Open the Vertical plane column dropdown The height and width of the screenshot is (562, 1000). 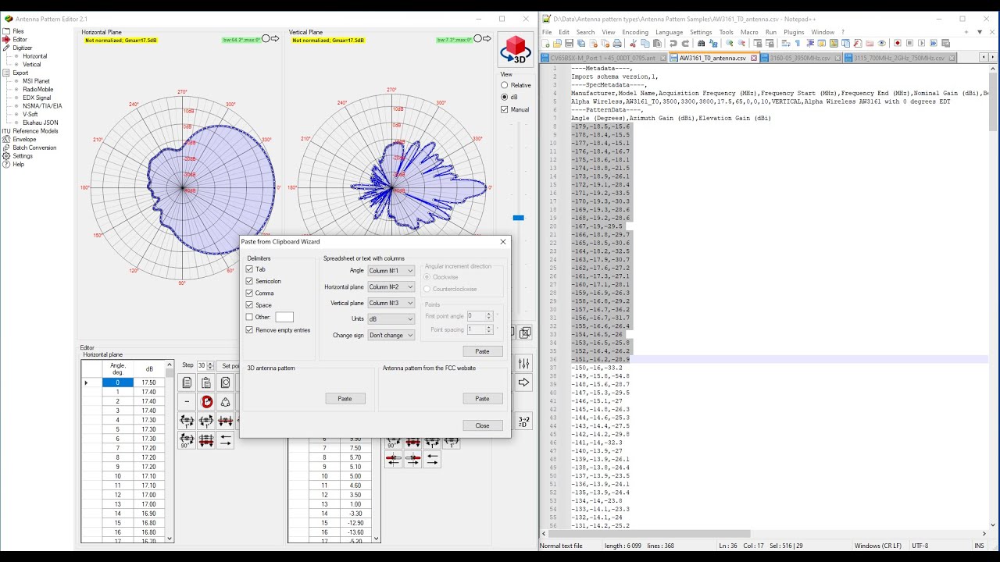click(x=391, y=303)
